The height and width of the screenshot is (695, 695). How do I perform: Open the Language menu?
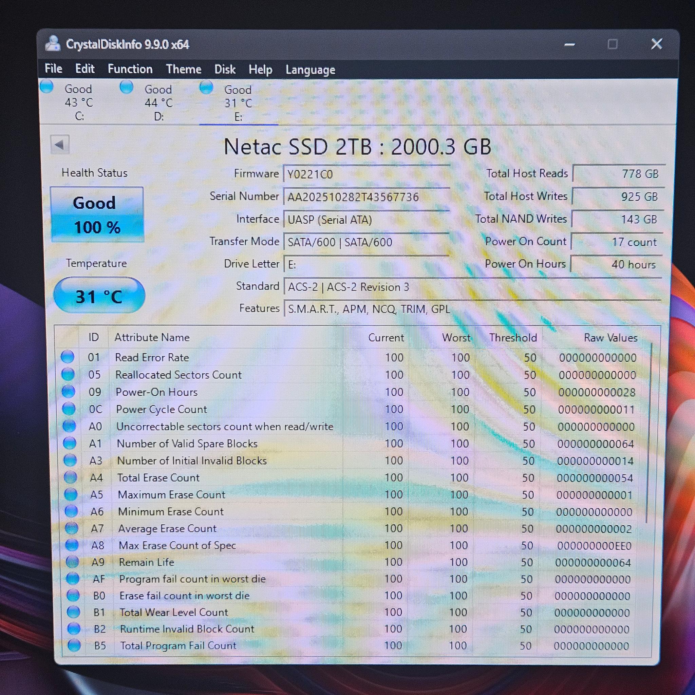(x=310, y=70)
